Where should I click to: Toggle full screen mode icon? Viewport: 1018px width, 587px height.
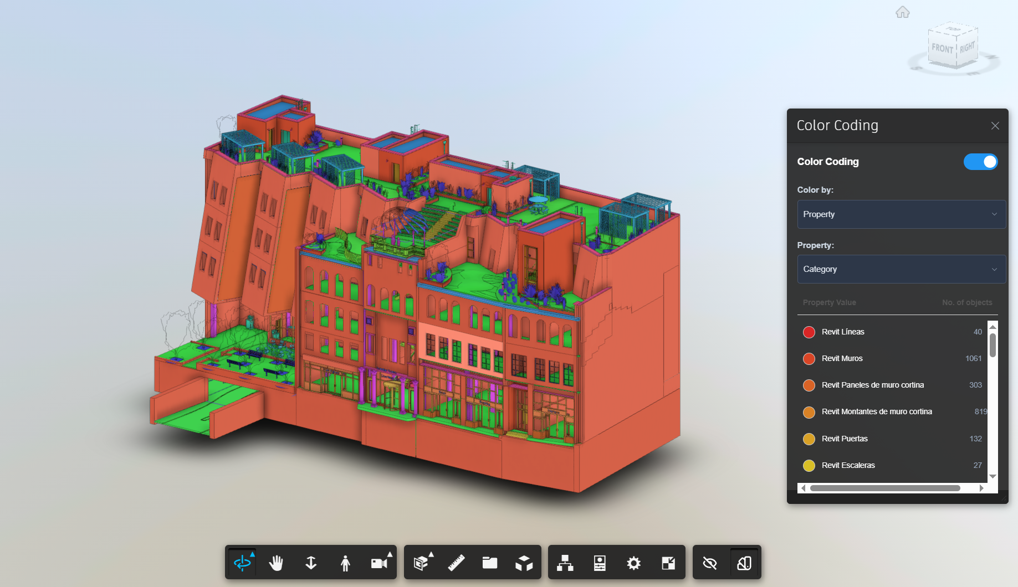pyautogui.click(x=668, y=563)
